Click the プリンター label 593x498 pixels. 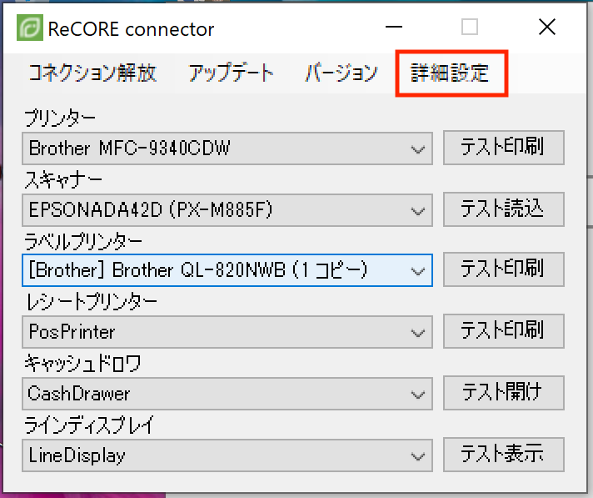pos(60,119)
